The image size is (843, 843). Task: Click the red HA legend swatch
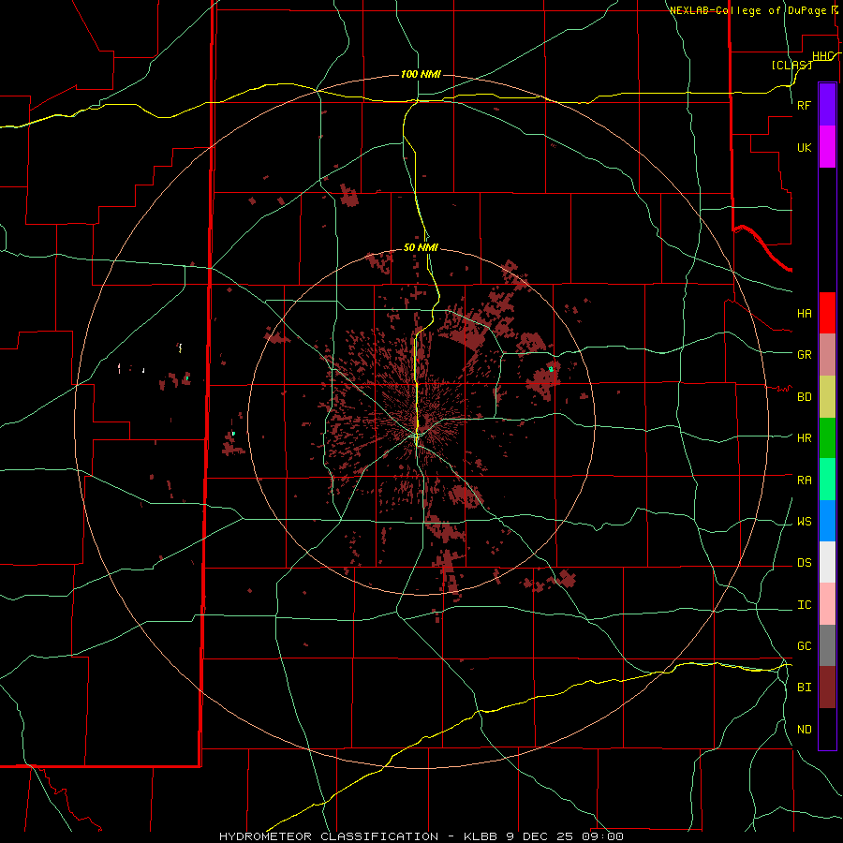(827, 313)
